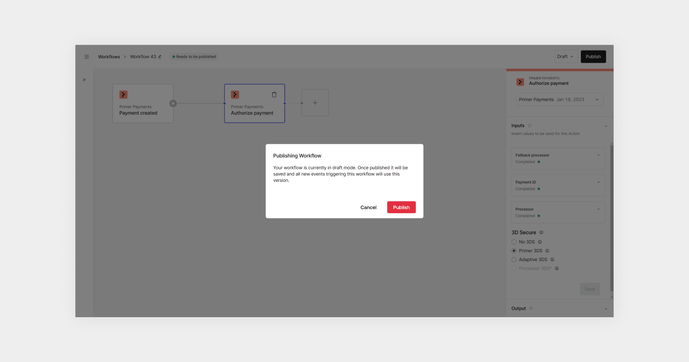Click the Publishing Workflow dialog title
Screen dimensions: 689x362
[297, 156]
